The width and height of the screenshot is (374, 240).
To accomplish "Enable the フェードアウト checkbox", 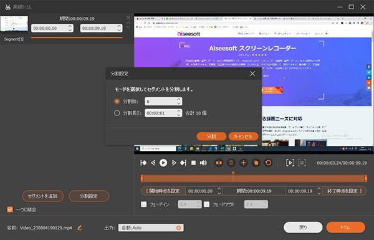I will click(x=206, y=204).
